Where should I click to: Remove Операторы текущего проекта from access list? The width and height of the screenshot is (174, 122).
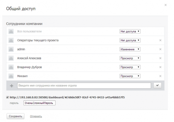[160, 40]
